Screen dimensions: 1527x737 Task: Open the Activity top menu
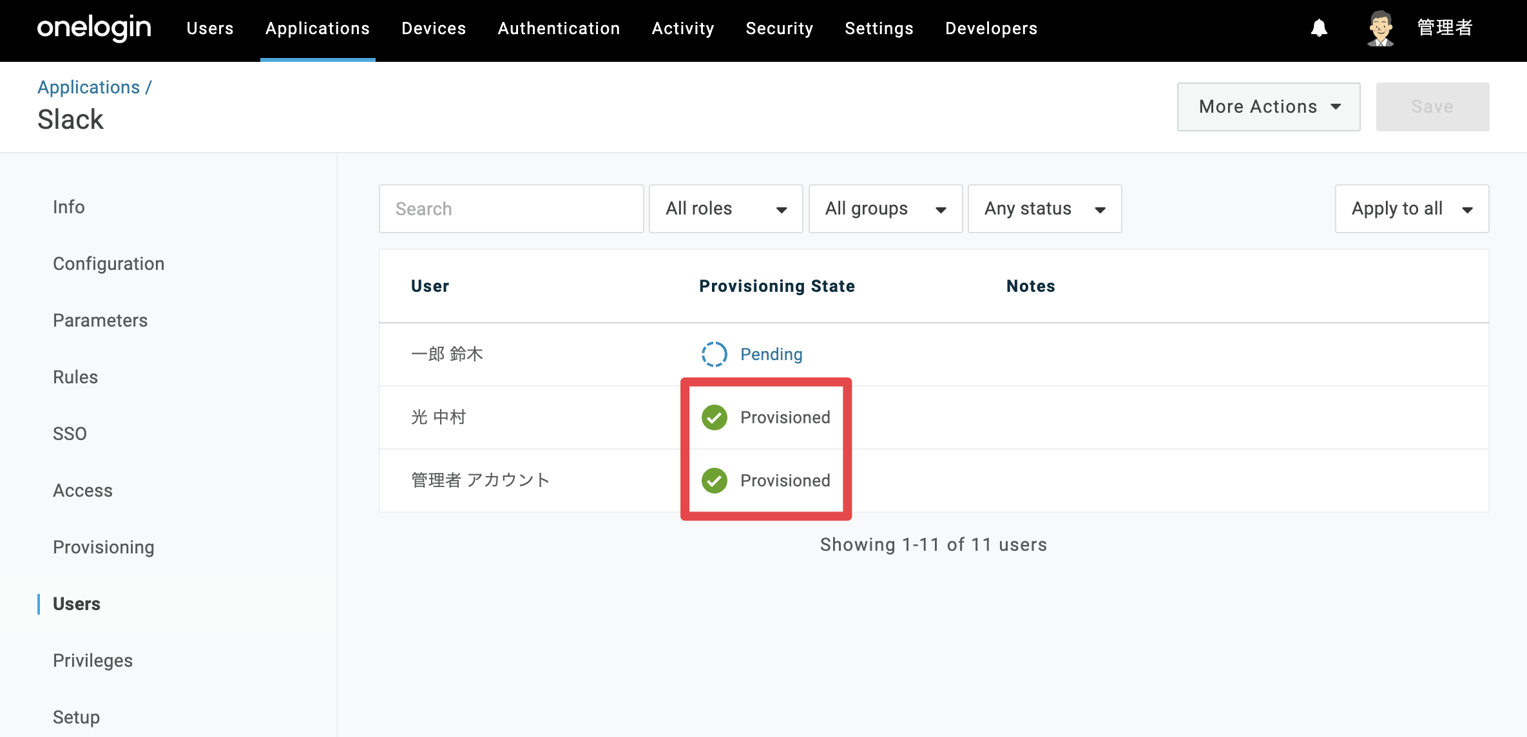[x=683, y=28]
